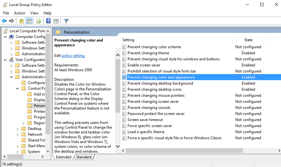Expand the Regional options tree node
The width and height of the screenshot is (281, 167).
[x=24, y=123]
